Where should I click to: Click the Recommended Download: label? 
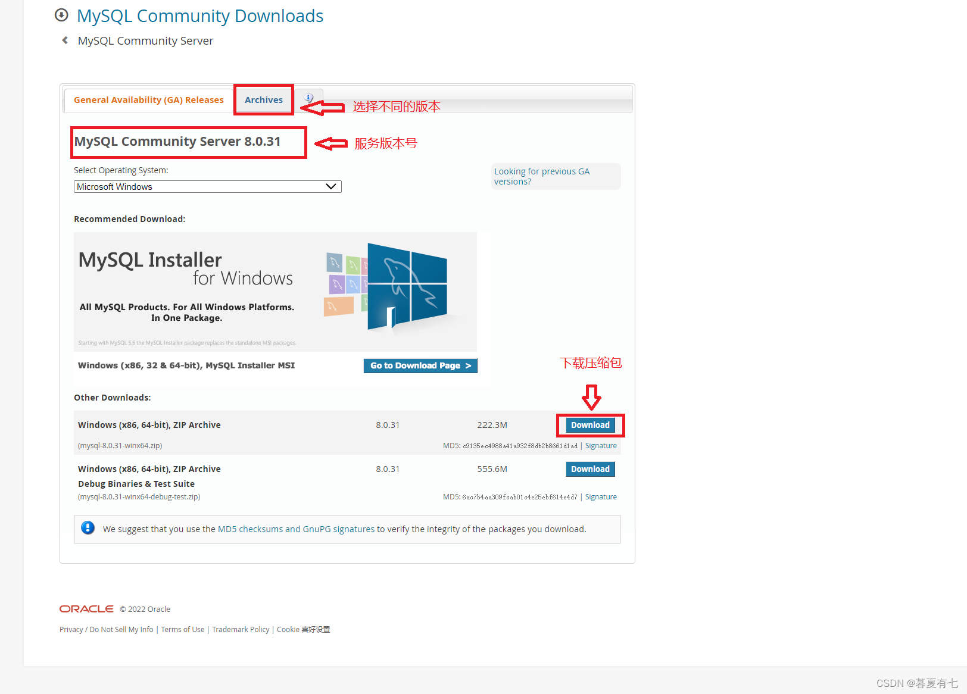point(130,219)
